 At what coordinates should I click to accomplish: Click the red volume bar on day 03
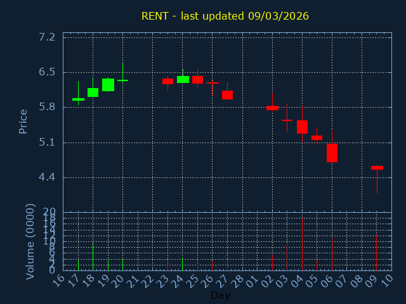[287, 257]
